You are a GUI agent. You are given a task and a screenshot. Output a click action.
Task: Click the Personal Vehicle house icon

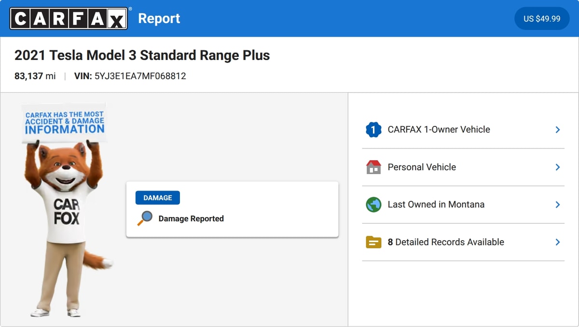click(x=373, y=167)
